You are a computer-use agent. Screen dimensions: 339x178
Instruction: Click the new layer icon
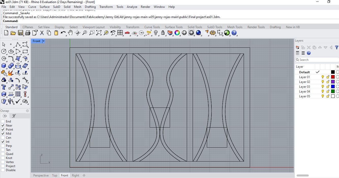tap(298, 47)
